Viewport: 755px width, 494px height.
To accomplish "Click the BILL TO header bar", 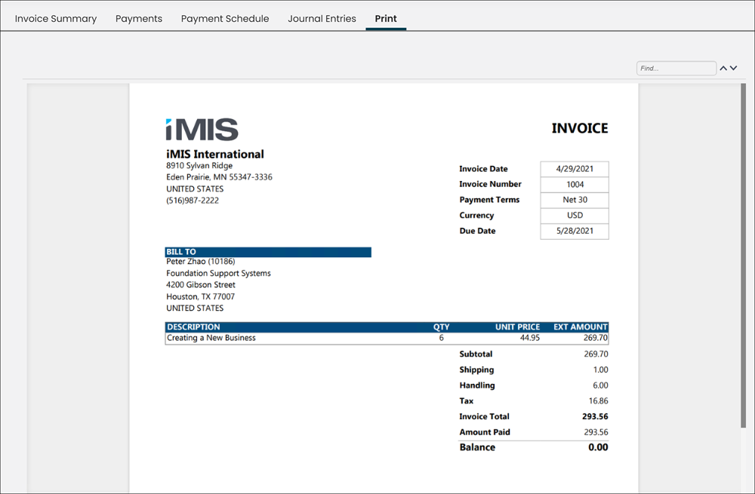I will (268, 252).
